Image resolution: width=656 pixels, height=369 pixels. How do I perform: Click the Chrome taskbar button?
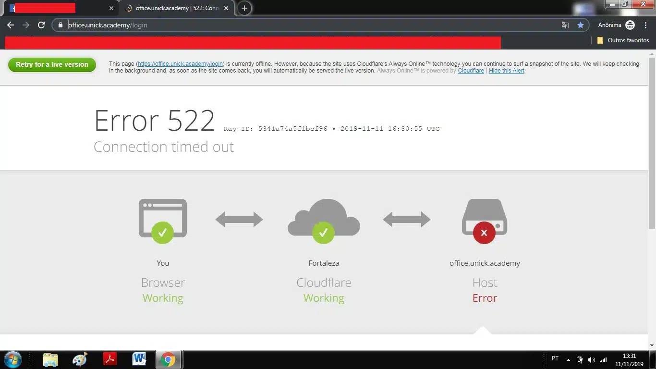tap(168, 359)
